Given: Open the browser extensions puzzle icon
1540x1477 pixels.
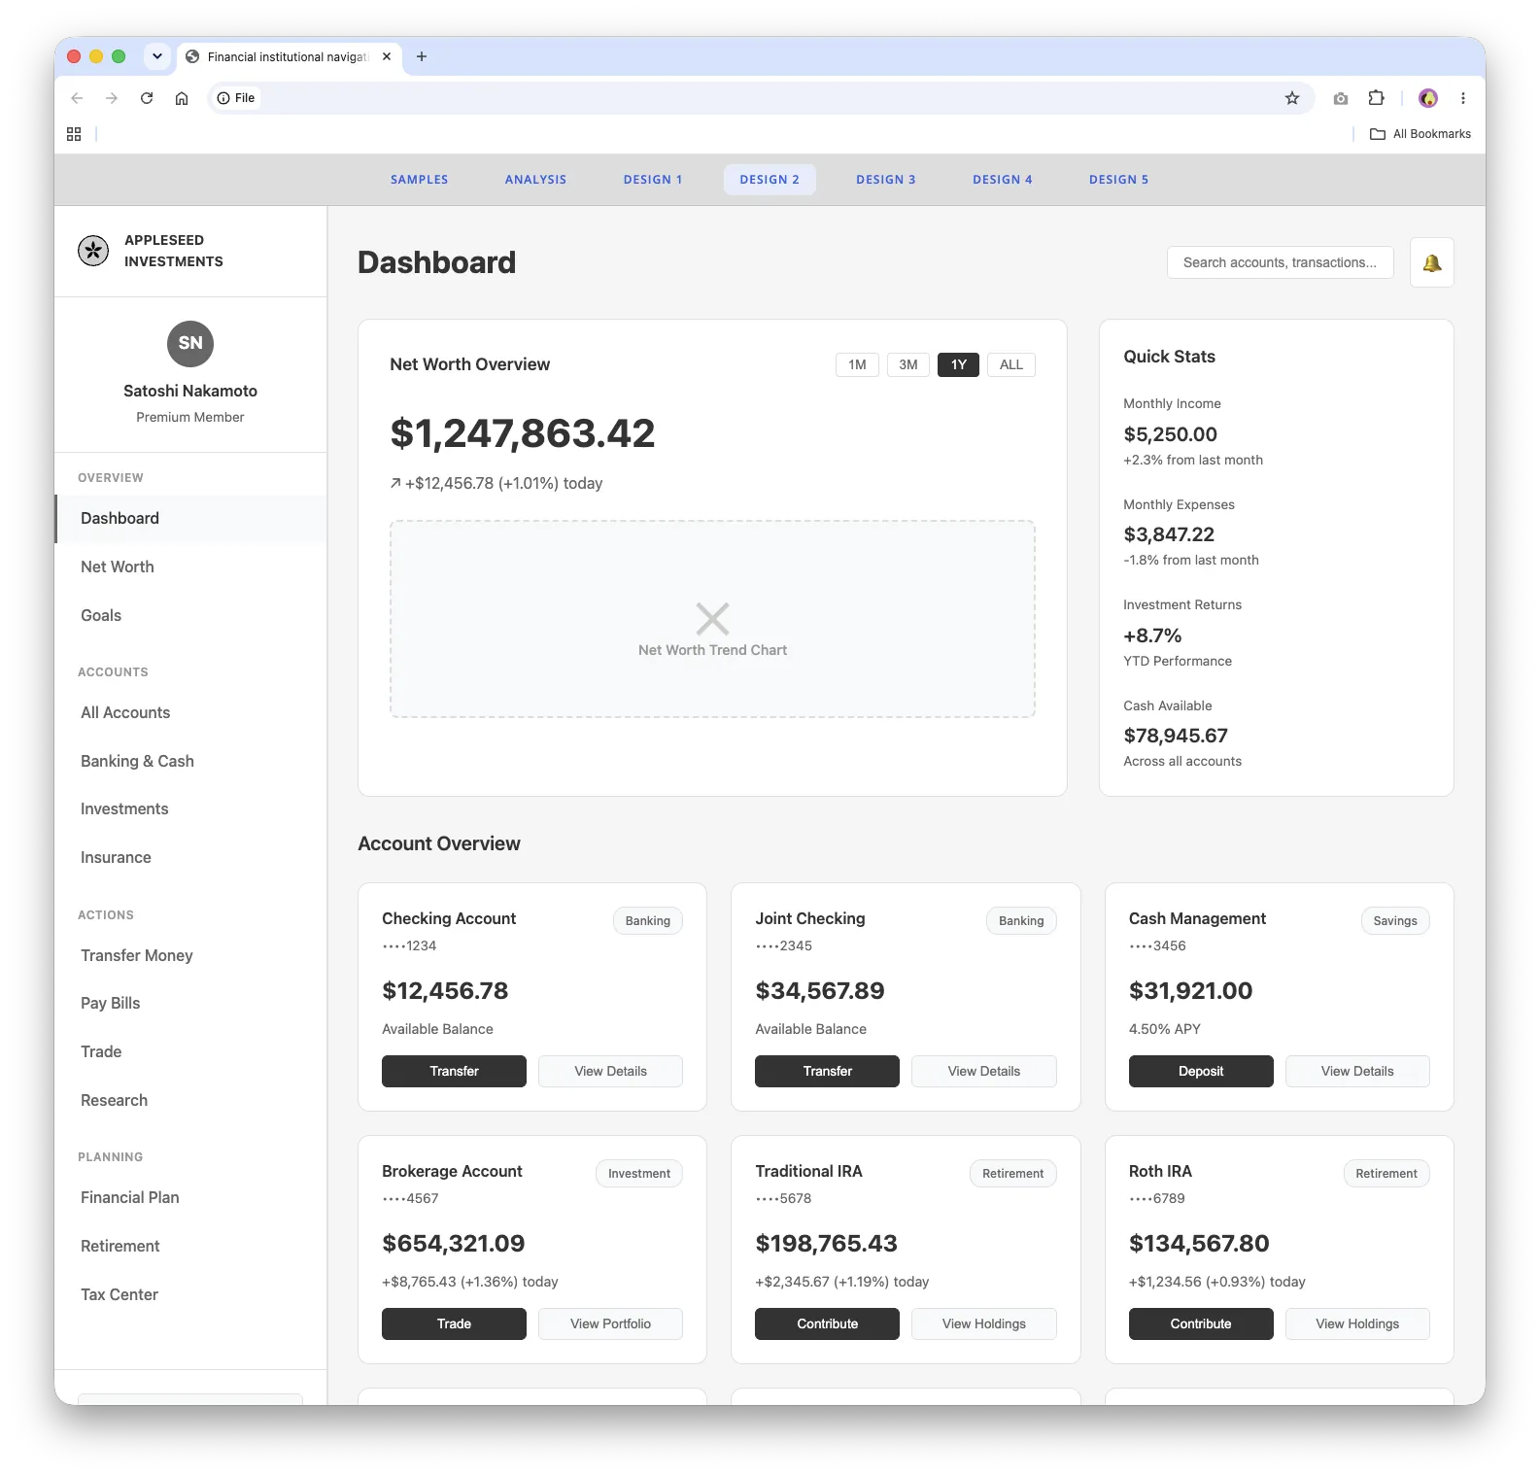Looking at the screenshot, I should pos(1376,98).
